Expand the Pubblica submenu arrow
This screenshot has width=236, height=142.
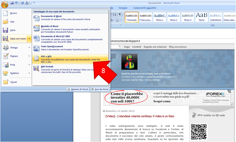click(x=29, y=73)
